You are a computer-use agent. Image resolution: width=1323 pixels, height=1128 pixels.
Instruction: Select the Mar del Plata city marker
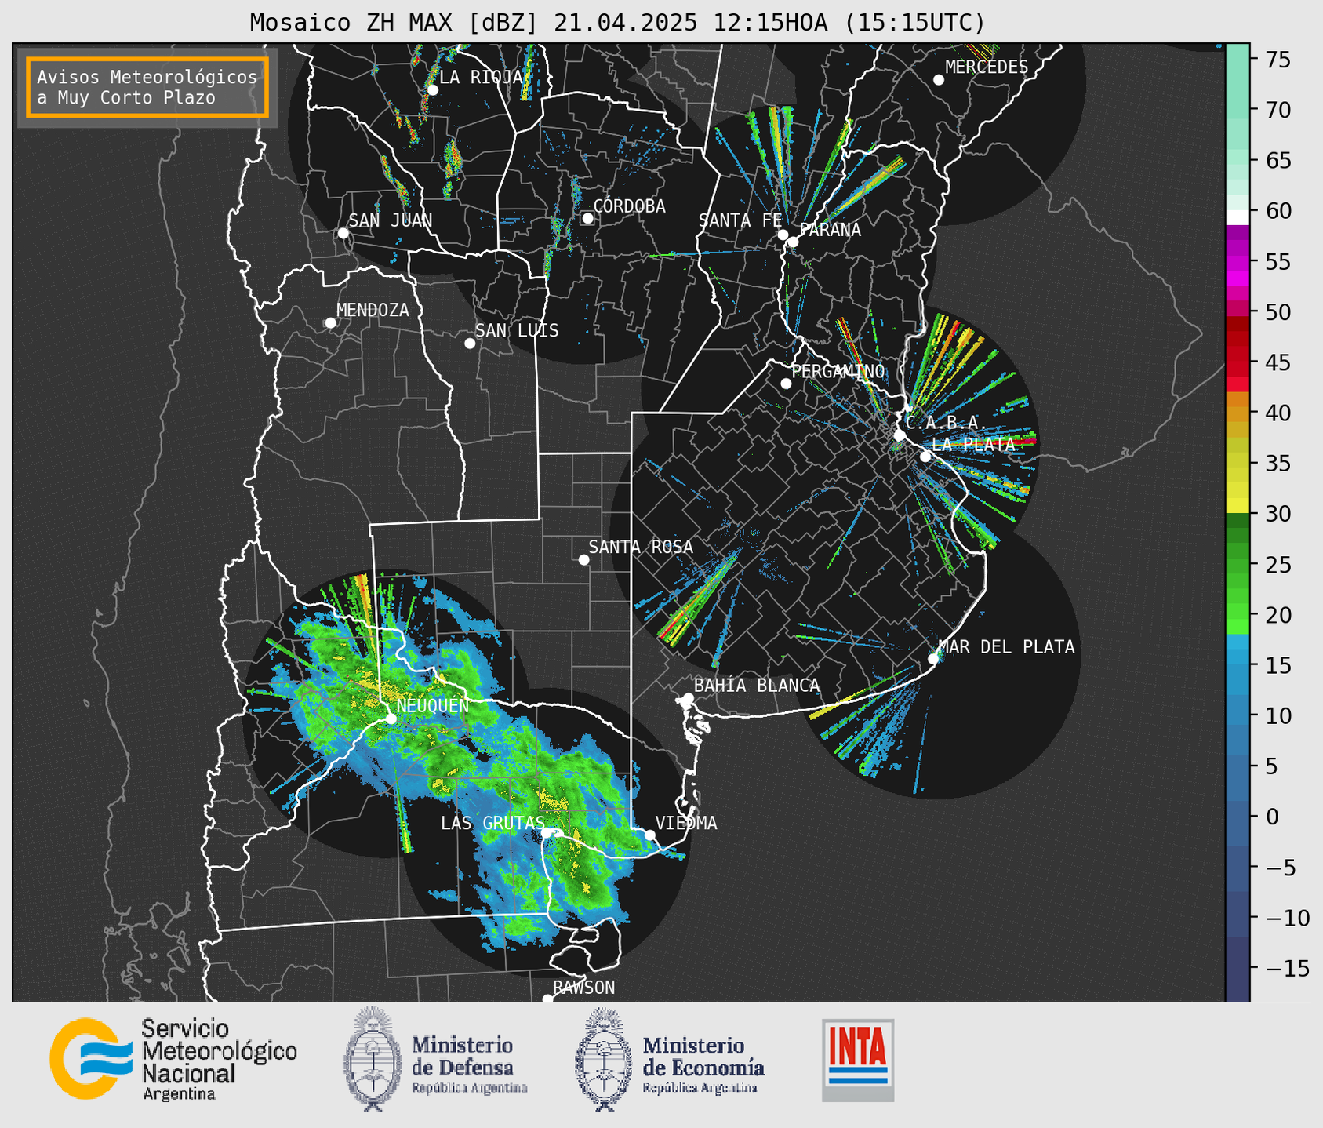[x=933, y=659]
